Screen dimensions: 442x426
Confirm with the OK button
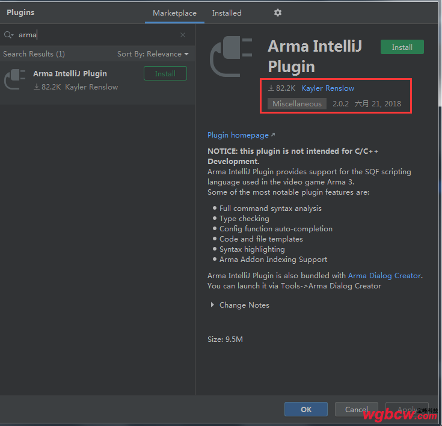[x=306, y=409]
